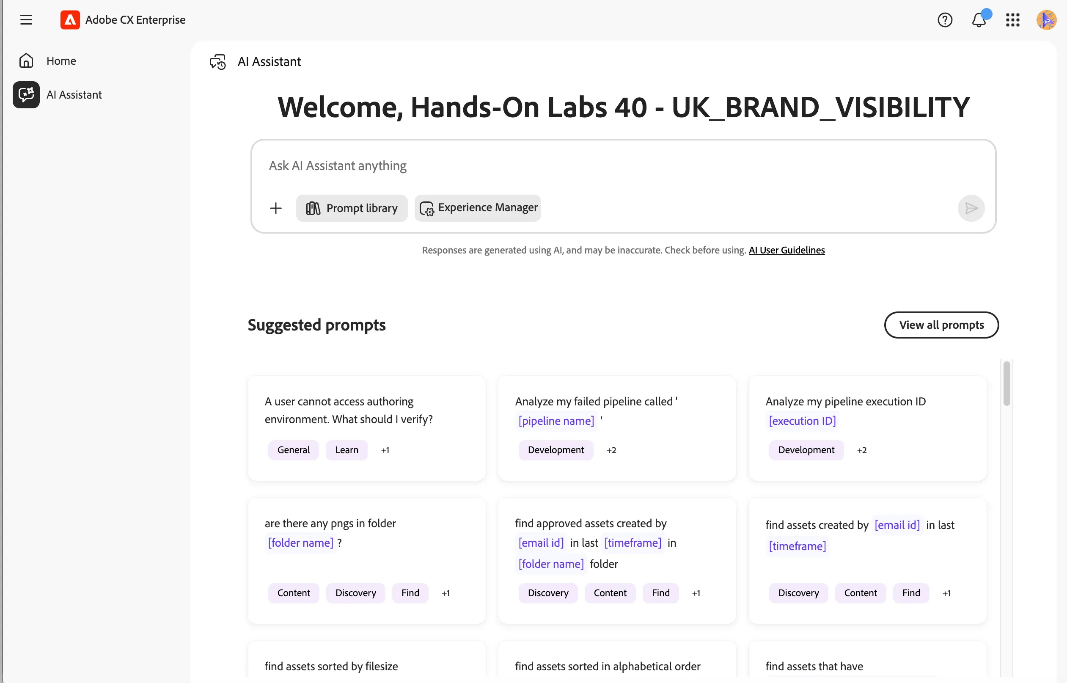Open the AI Assistant chat history icon
The height and width of the screenshot is (683, 1067).
217,62
